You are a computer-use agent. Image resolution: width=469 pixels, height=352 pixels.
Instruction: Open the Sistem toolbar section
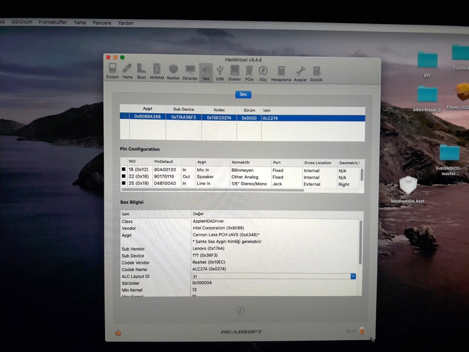point(112,71)
